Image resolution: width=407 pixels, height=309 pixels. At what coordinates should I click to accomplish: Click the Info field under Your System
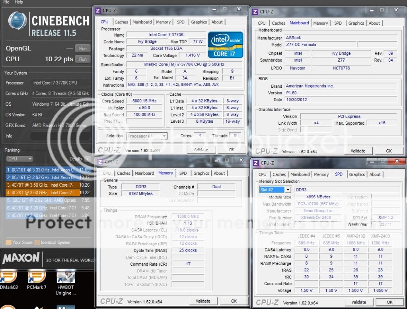point(60,136)
